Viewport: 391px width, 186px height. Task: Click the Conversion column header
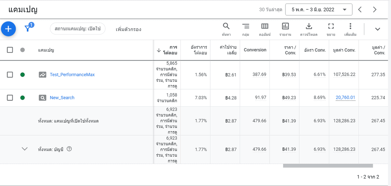coord(255,50)
